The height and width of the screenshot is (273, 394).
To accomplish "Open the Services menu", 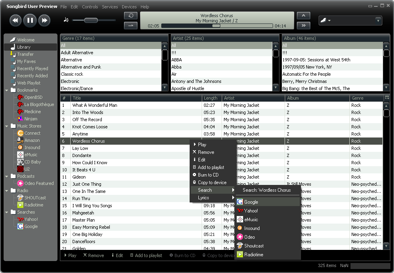I will (x=110, y=7).
